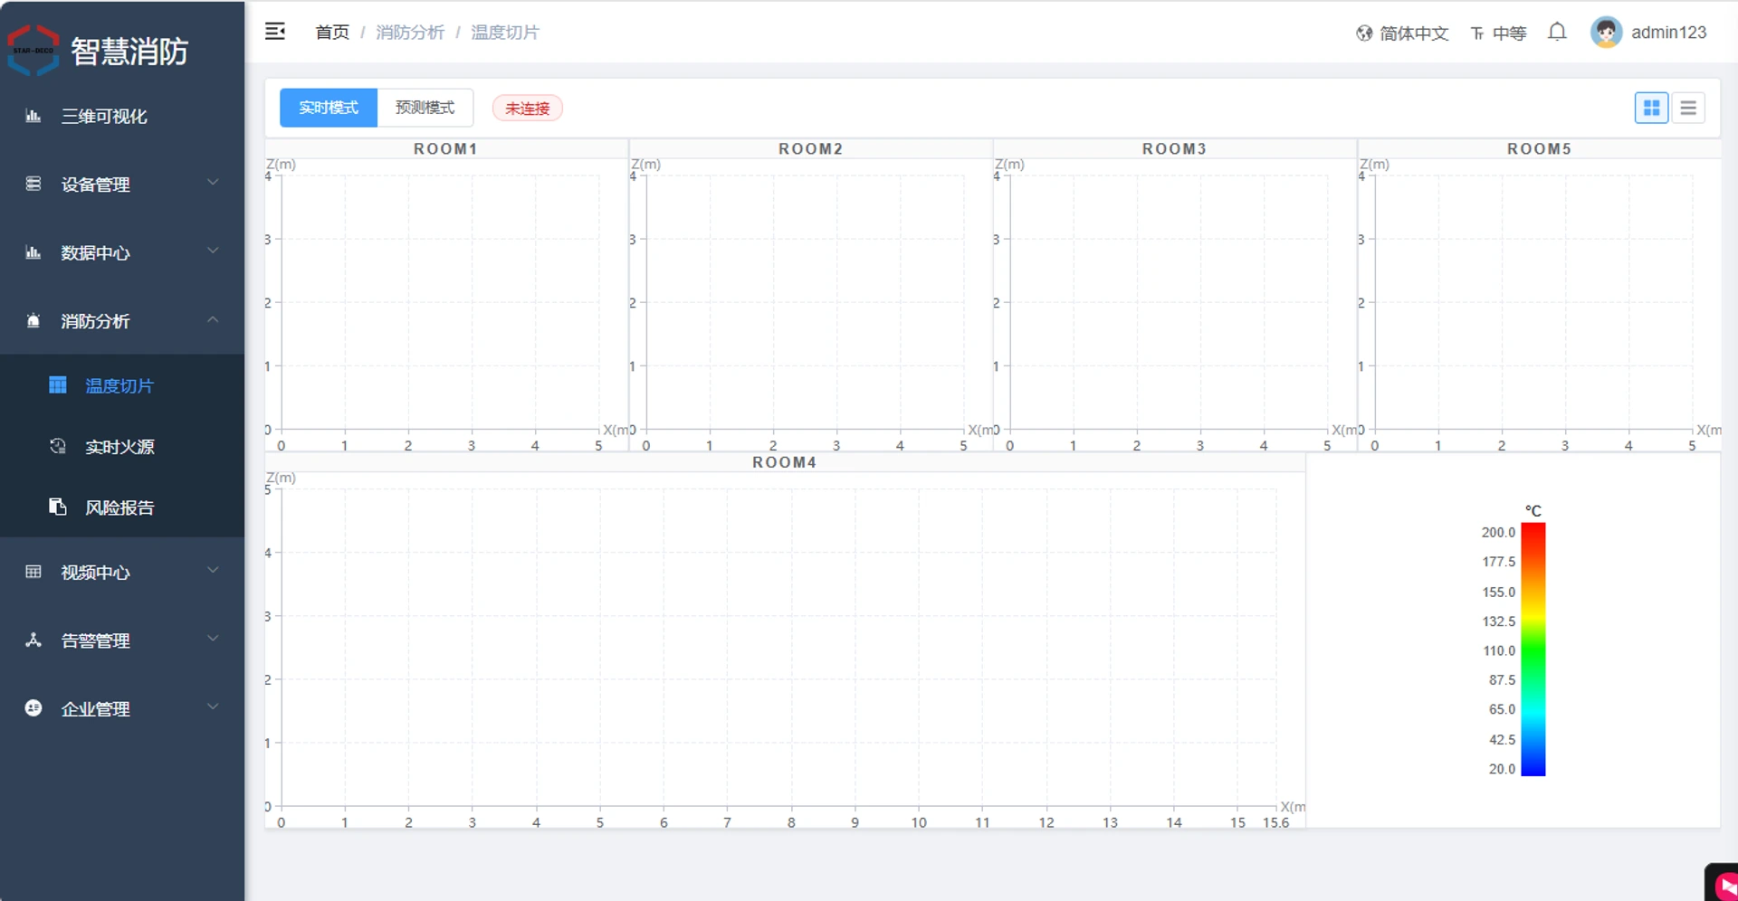This screenshot has width=1738, height=901.
Task: Open the 中等 font size selector
Action: point(1499,33)
